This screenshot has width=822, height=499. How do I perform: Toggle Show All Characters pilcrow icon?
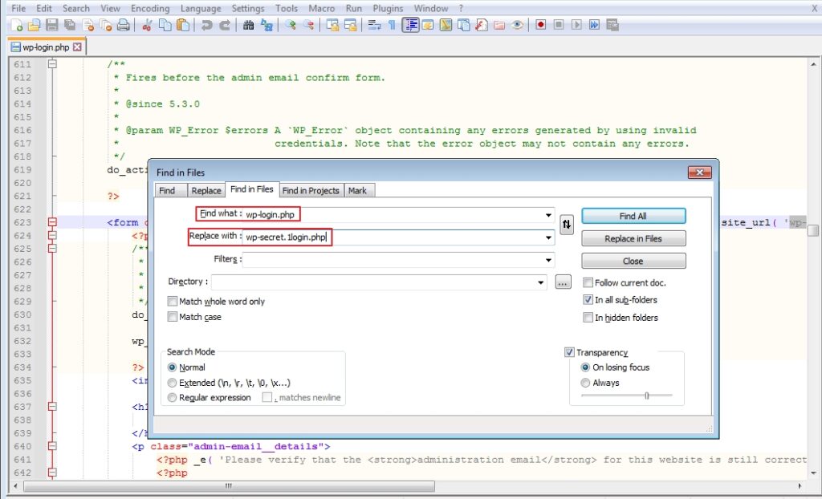coord(392,25)
